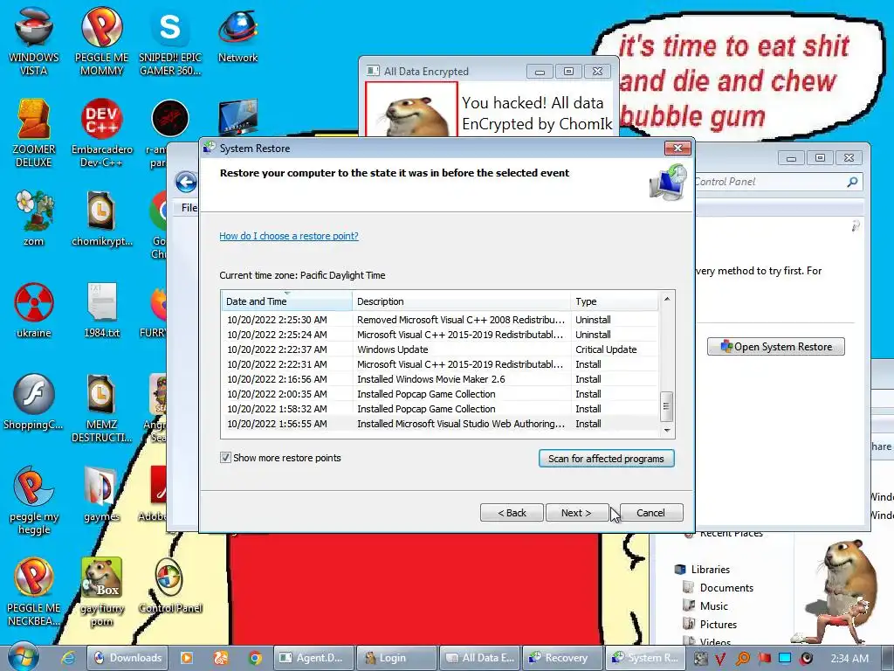Image resolution: width=894 pixels, height=671 pixels.
Task: Open the SNIPED!! EPIC GAMER 360 Skype icon
Action: coord(170,40)
